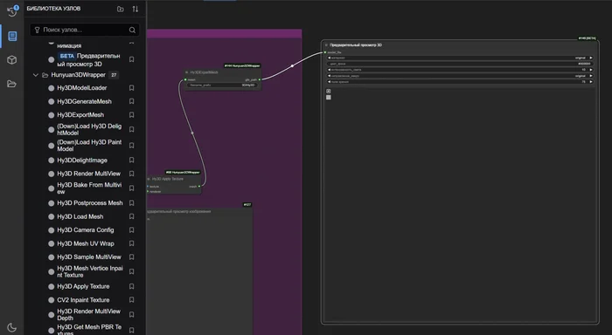Bookmark the Hy3DGenerateMesh node
The image size is (612, 335).
point(131,101)
